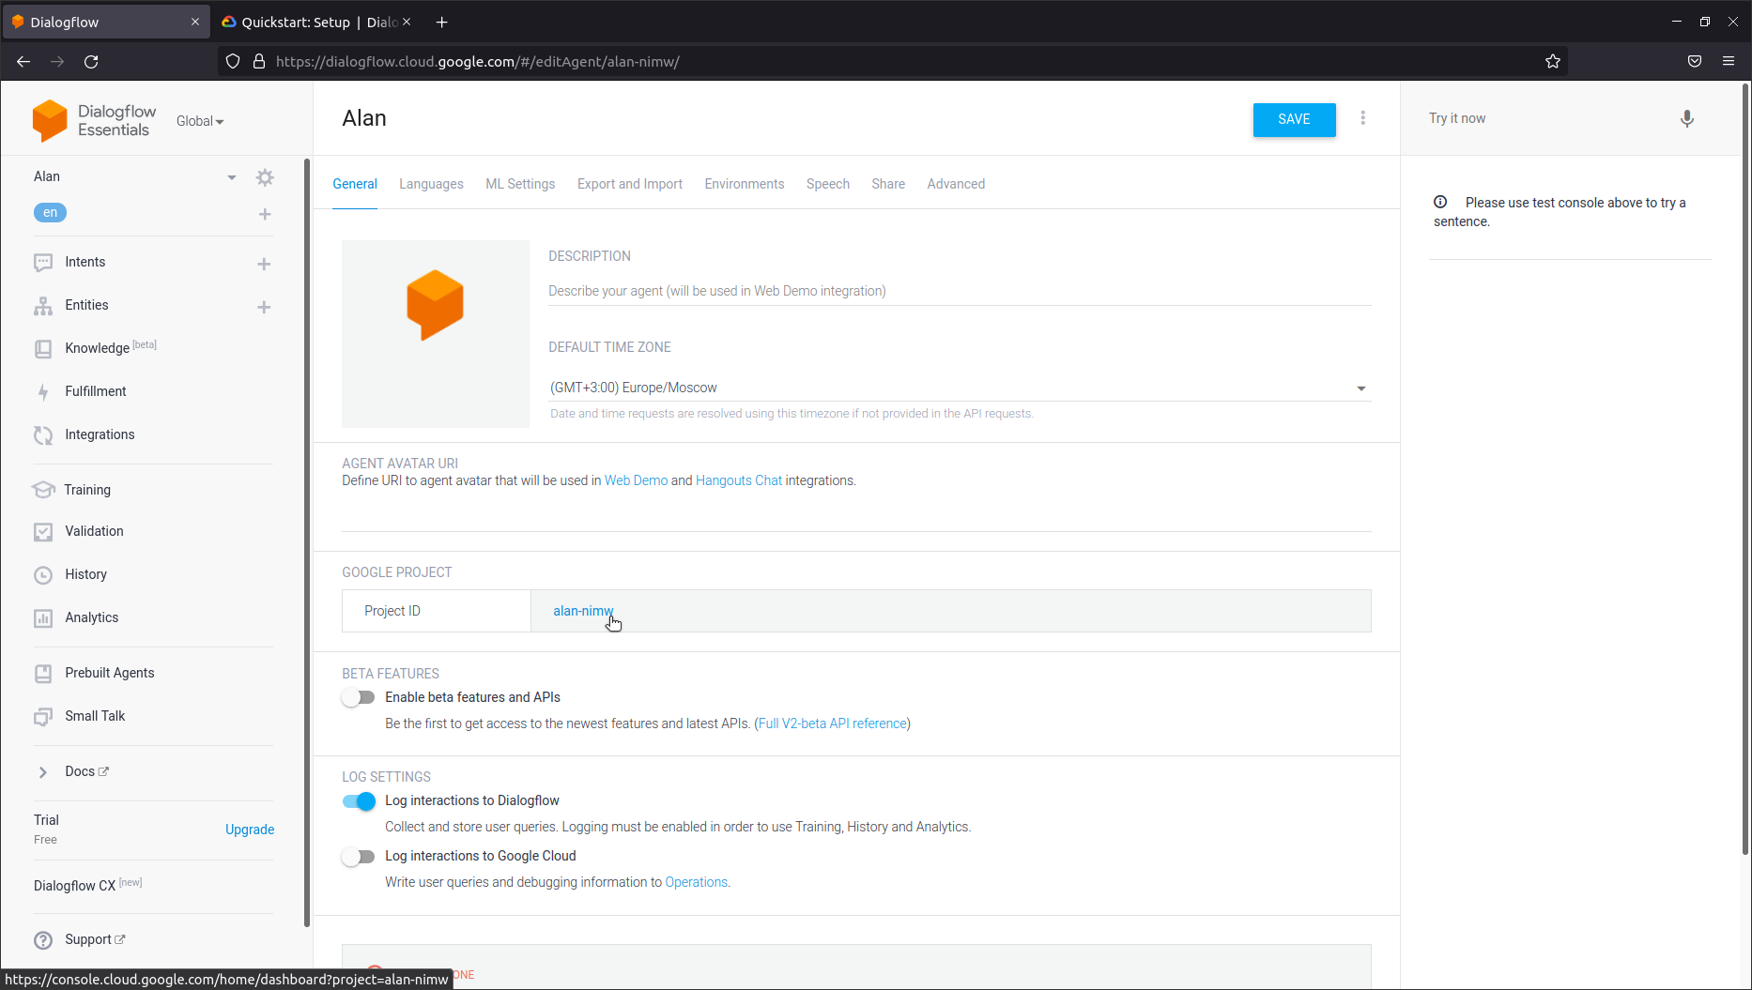Open Prebuilt Agents
This screenshot has width=1752, height=990.
click(x=109, y=672)
